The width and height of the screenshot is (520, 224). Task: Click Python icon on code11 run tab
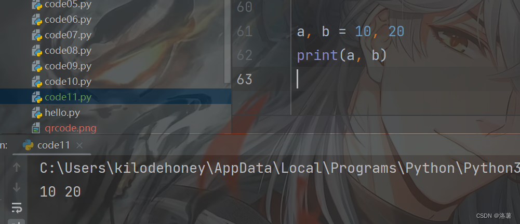click(28, 145)
